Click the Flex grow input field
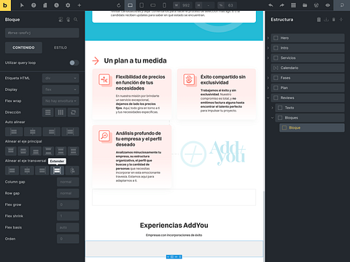This screenshot has height=262, width=350. click(68, 205)
